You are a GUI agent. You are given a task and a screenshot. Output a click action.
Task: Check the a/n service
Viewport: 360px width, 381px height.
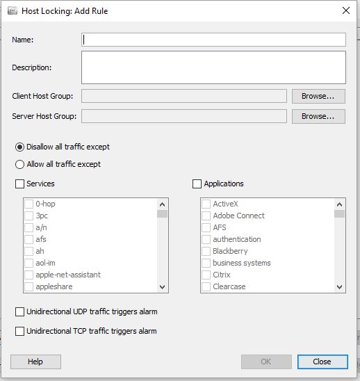pos(29,227)
